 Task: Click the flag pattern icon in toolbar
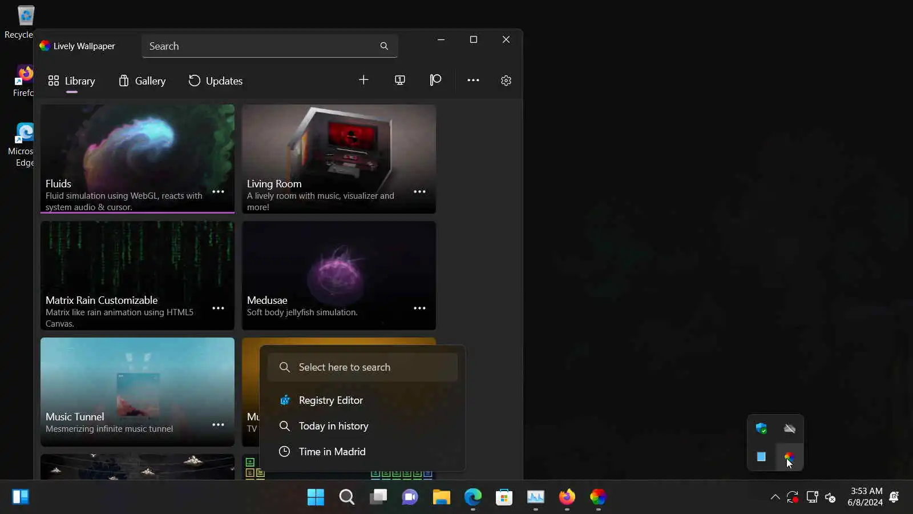point(435,81)
